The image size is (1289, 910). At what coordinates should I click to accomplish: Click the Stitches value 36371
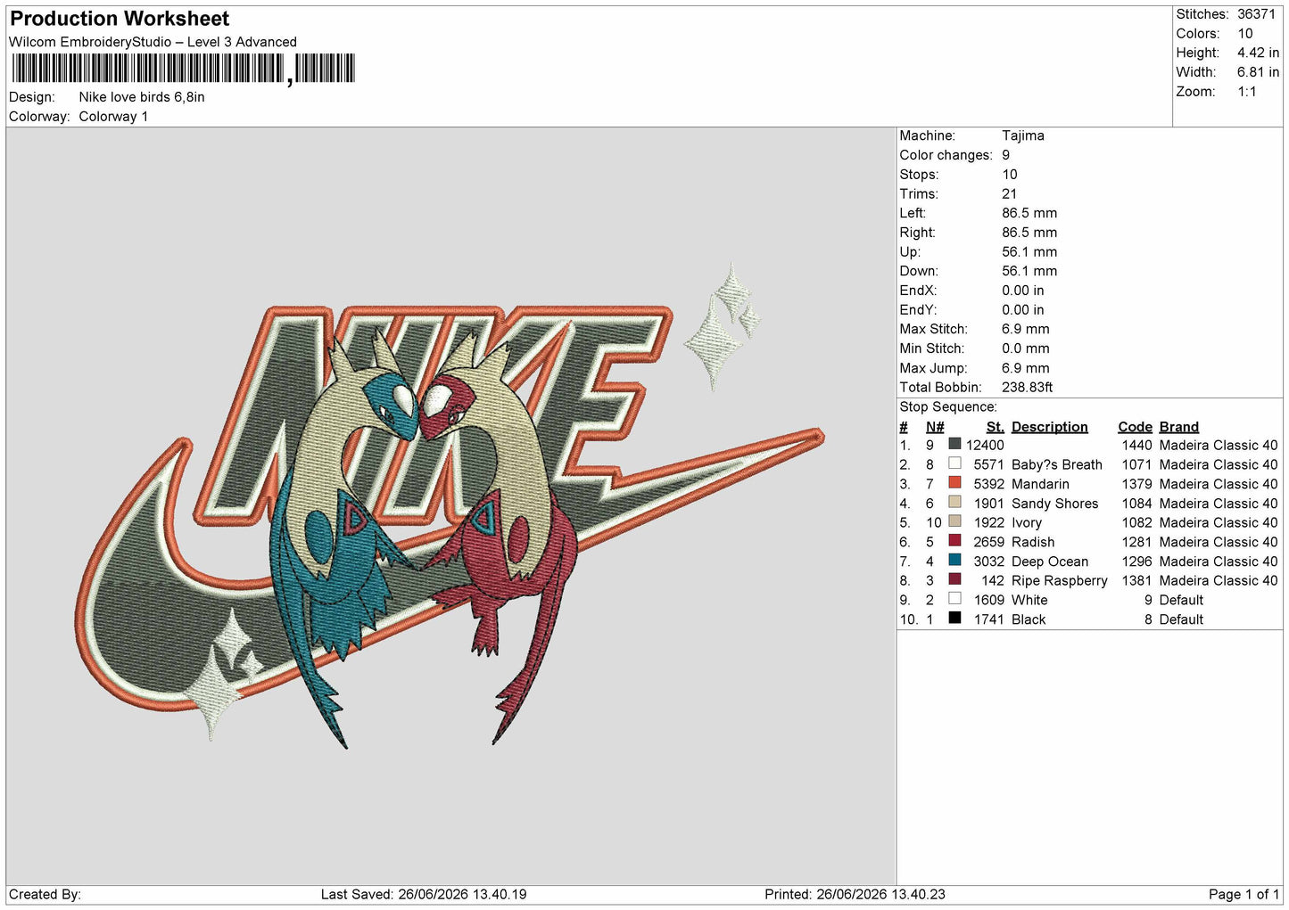[1256, 14]
